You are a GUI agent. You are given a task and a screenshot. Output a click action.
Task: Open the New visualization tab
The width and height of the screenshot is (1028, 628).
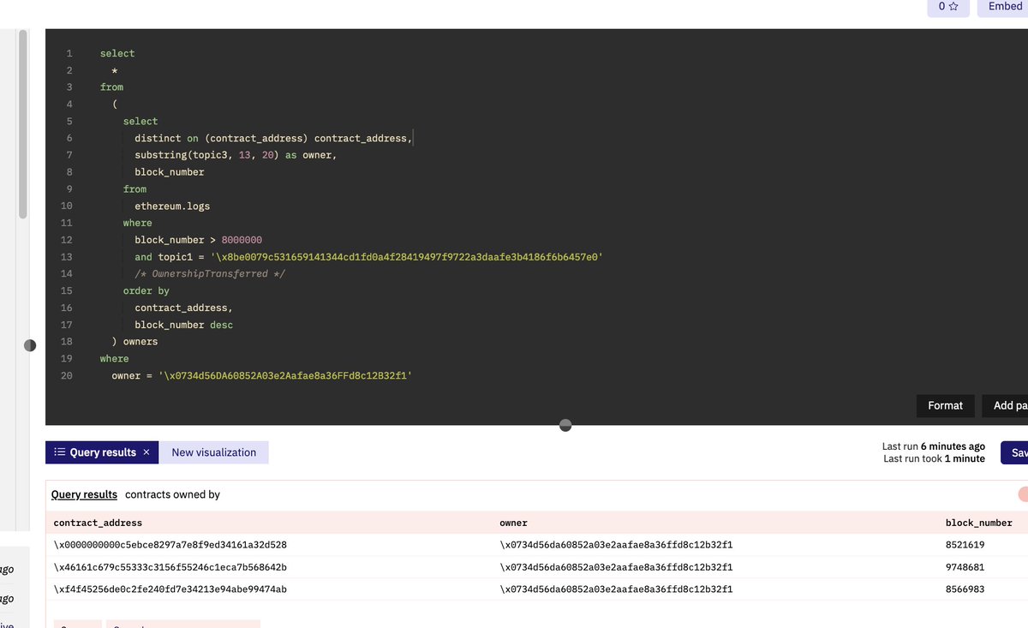click(214, 452)
